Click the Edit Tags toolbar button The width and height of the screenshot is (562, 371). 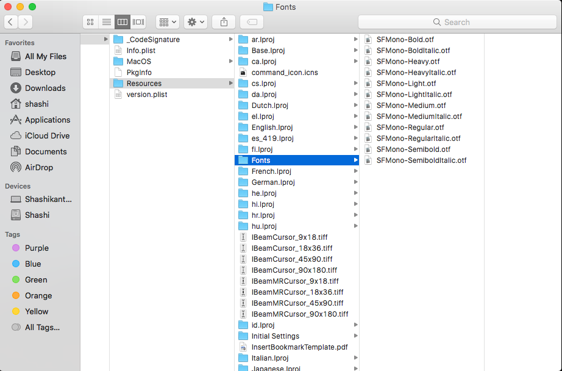[x=252, y=22]
